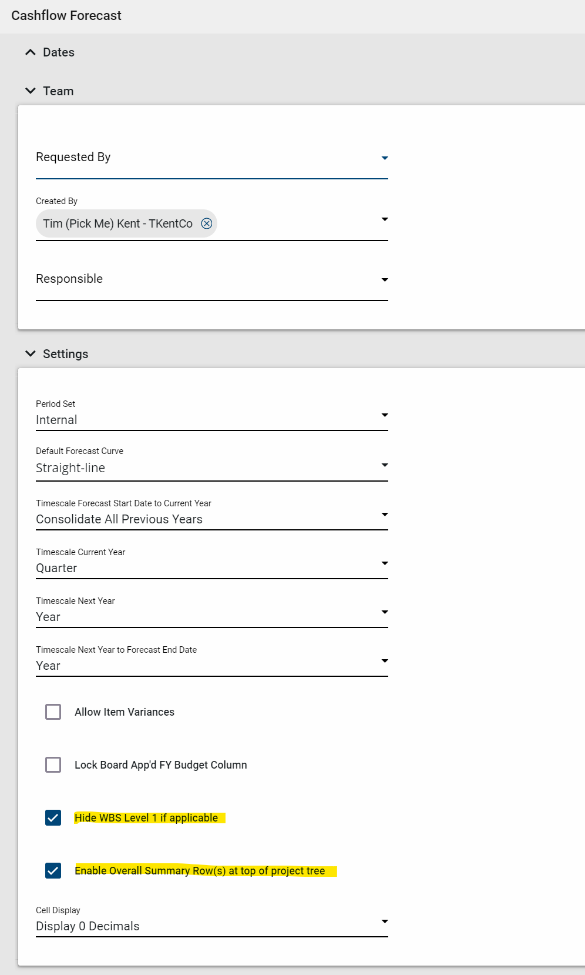Enable Allow Item Variances checkbox
The height and width of the screenshot is (975, 585).
coord(53,712)
